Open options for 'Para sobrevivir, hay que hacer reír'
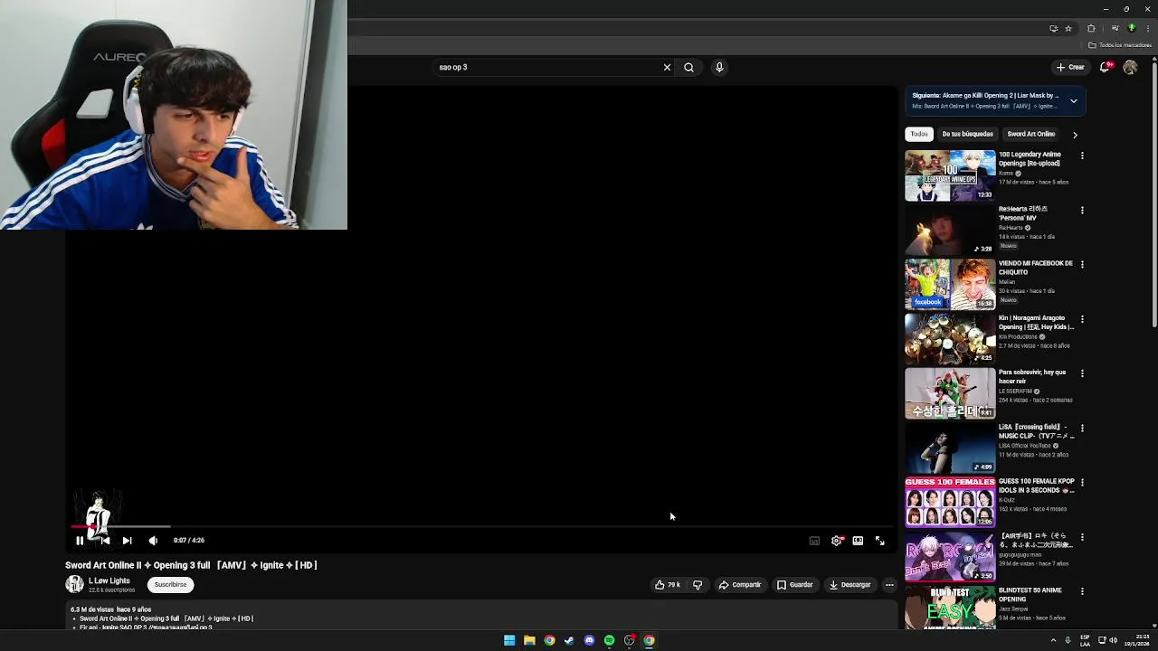 coord(1082,373)
